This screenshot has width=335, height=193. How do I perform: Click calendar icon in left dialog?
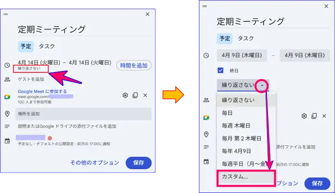tap(7, 141)
